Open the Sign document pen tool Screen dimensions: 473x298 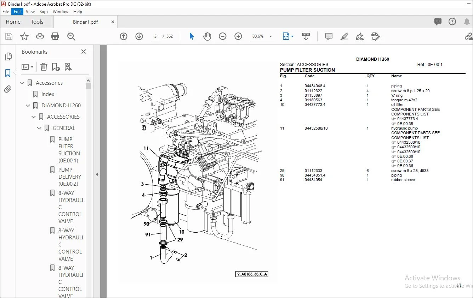tap(360, 36)
